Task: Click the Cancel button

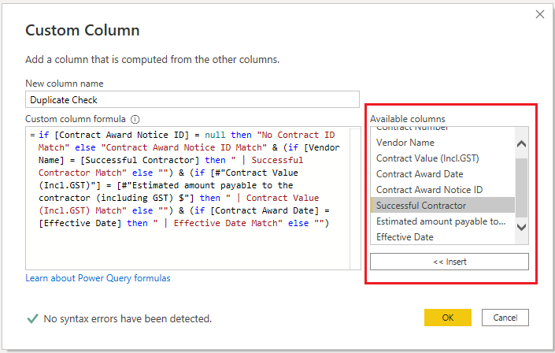Action: [x=505, y=318]
